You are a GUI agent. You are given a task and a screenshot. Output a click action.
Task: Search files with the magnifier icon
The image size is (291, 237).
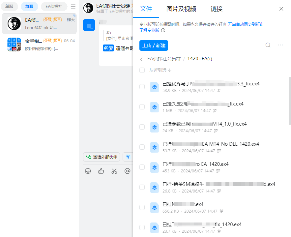tap(268, 45)
